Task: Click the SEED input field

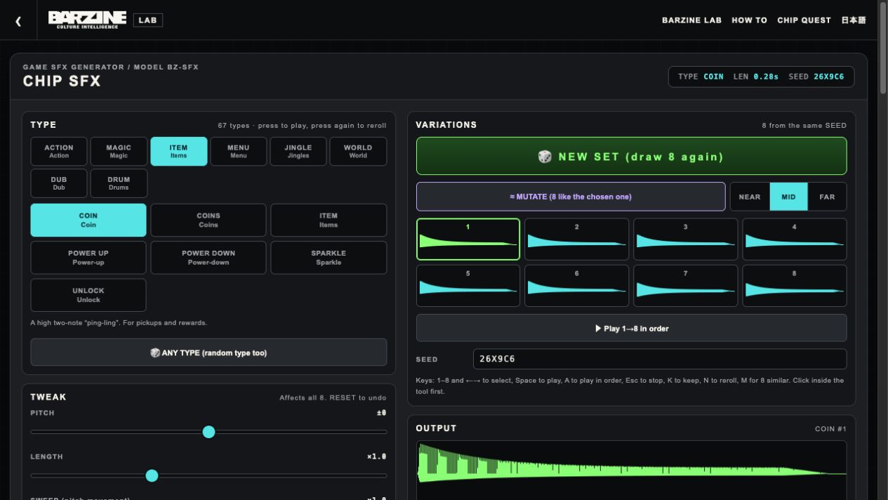Action: tap(660, 359)
